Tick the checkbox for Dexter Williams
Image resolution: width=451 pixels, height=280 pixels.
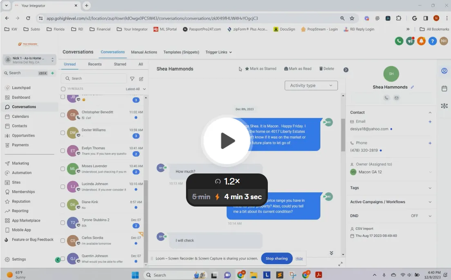point(63,133)
